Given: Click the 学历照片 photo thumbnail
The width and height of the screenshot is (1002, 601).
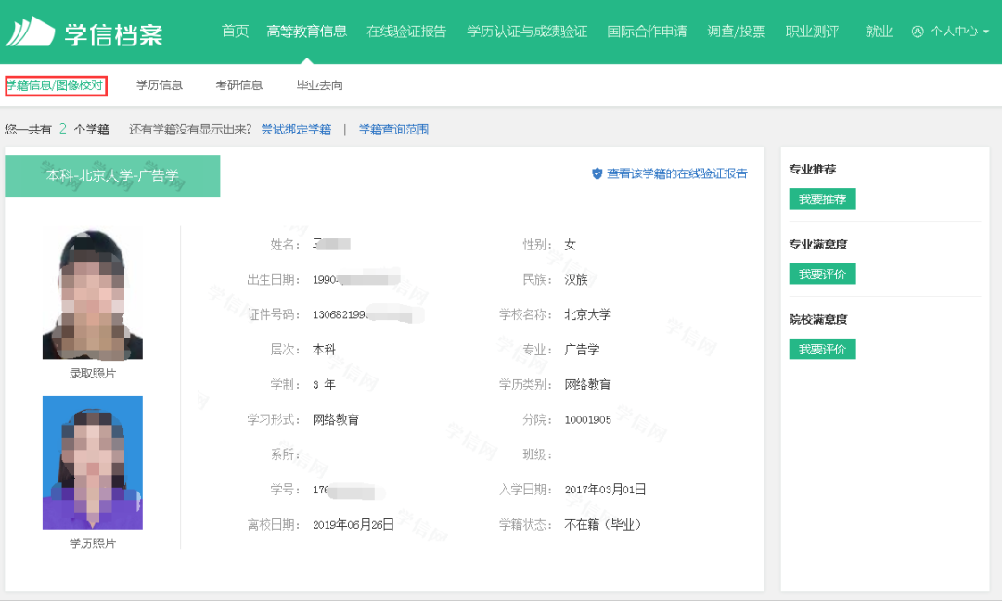Looking at the screenshot, I should 93,463.
